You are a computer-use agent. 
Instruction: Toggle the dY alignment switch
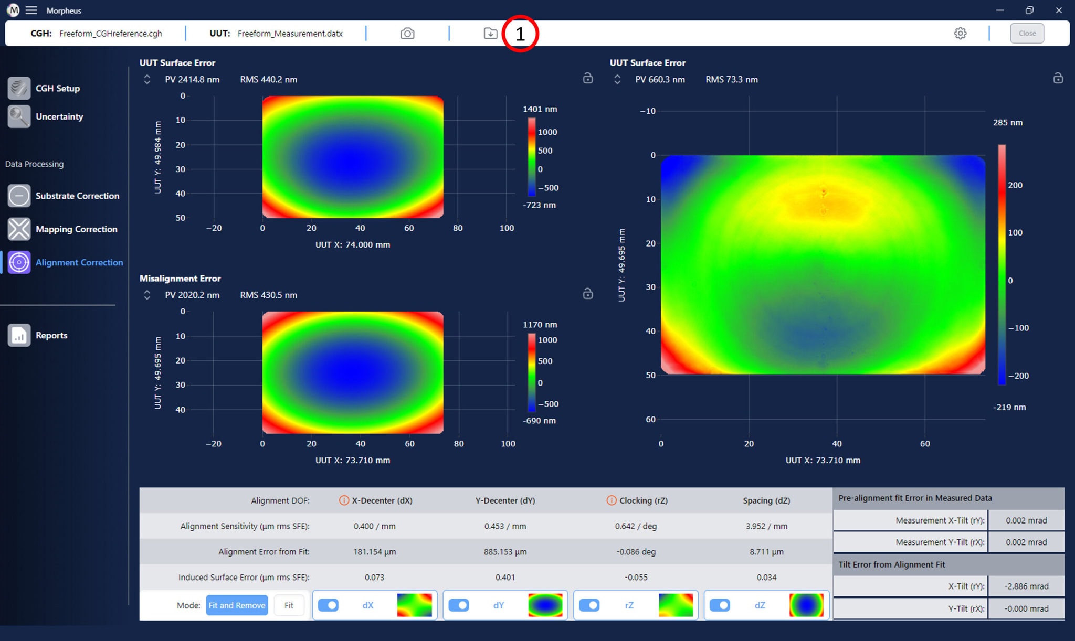459,605
